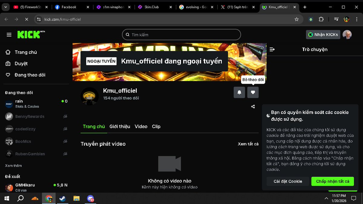Show hidden system tray icons

pos(326,198)
